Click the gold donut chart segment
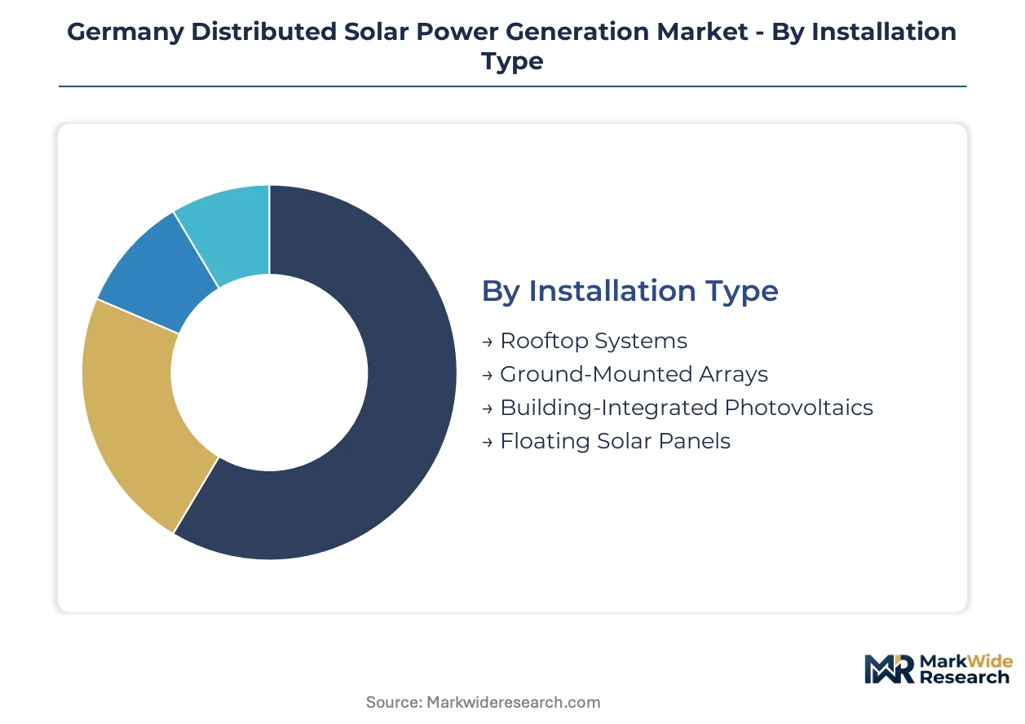Screen dimensions: 1025x724 pos(130,408)
